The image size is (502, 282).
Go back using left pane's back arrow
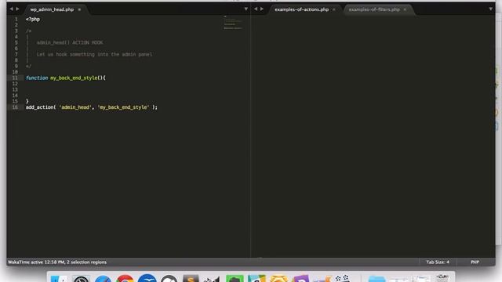point(11,9)
